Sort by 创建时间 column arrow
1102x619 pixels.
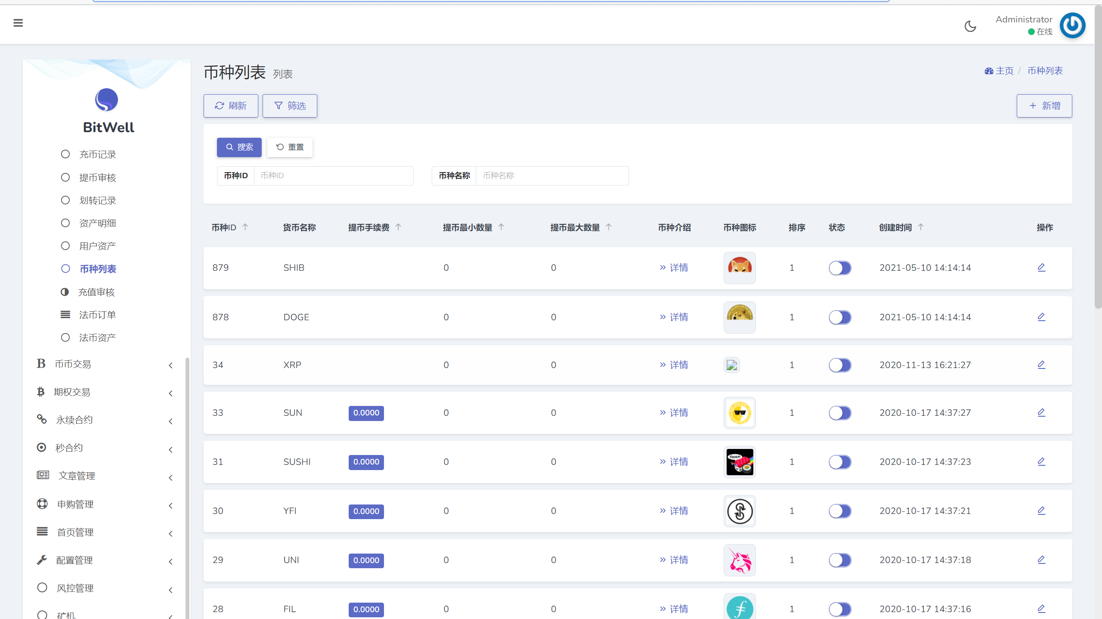coord(921,227)
